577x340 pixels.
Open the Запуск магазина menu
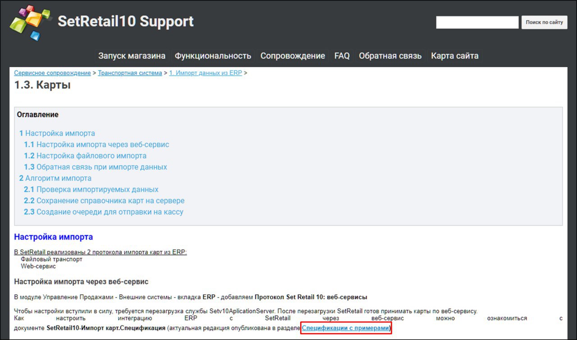(132, 56)
